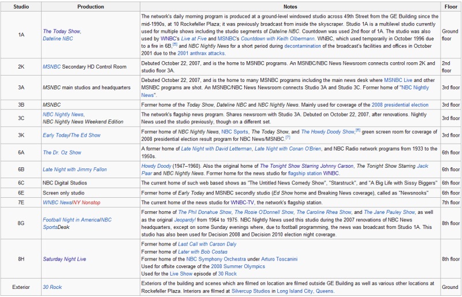462x297 pixels.
Task: Select the 2K studio cell
Action: [x=21, y=67]
